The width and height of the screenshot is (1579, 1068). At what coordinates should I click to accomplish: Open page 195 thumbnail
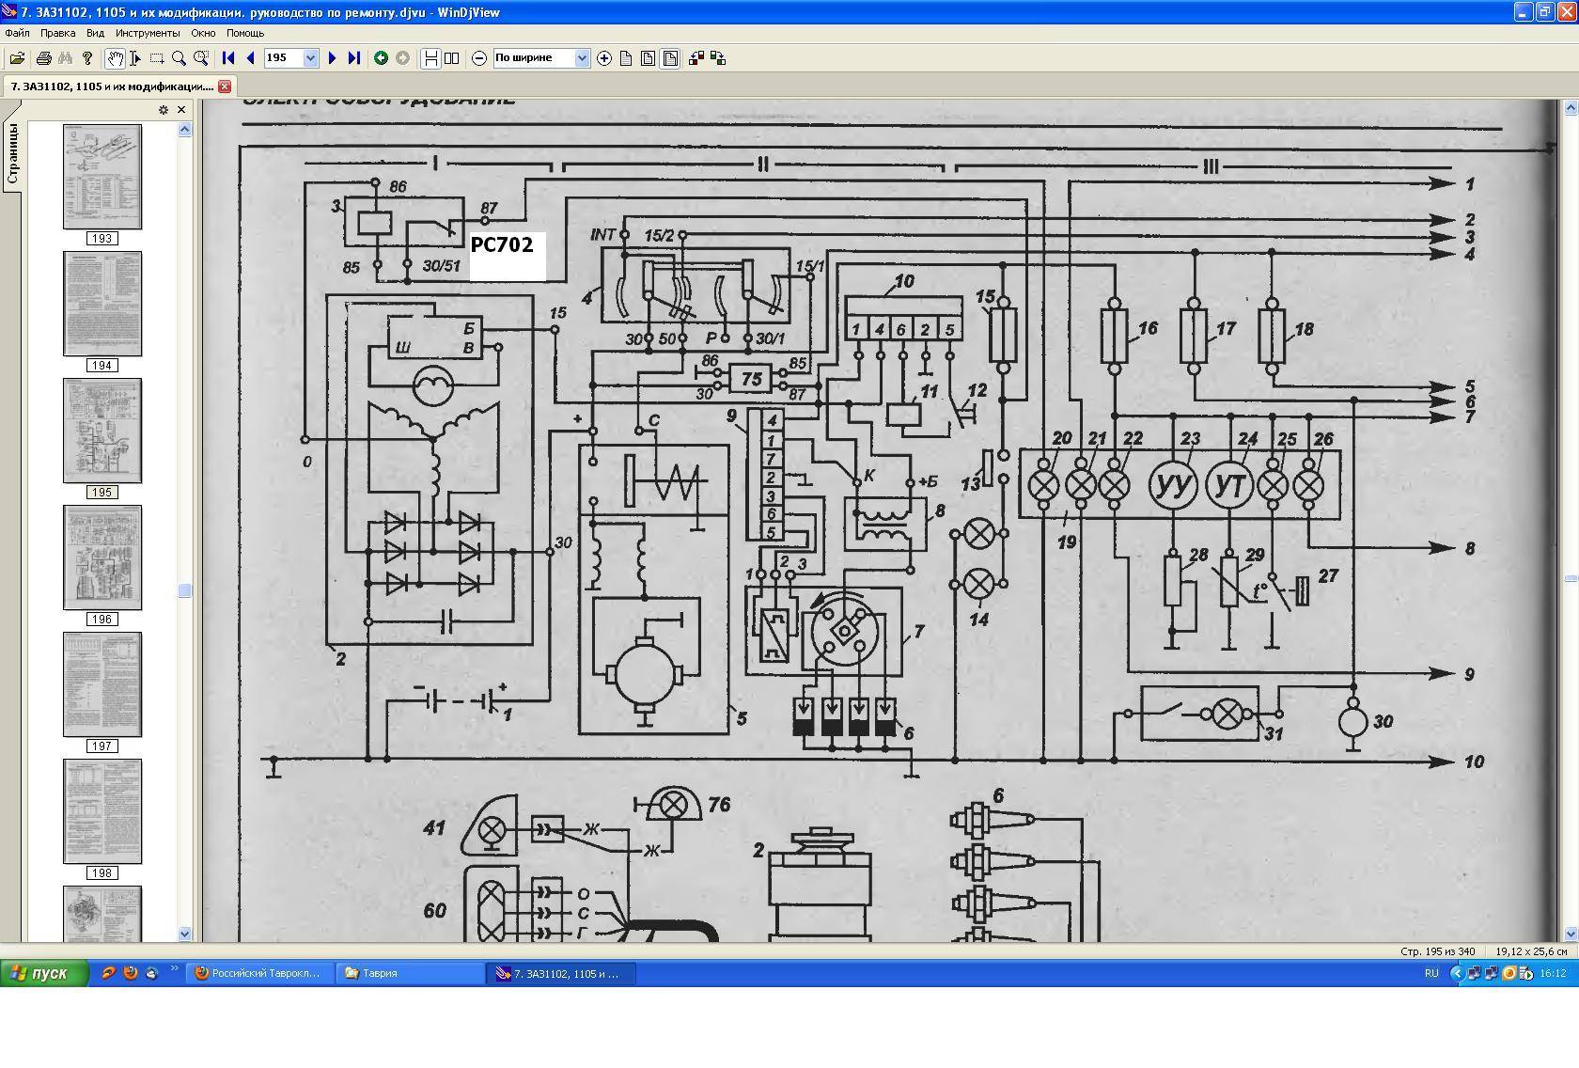[x=102, y=431]
